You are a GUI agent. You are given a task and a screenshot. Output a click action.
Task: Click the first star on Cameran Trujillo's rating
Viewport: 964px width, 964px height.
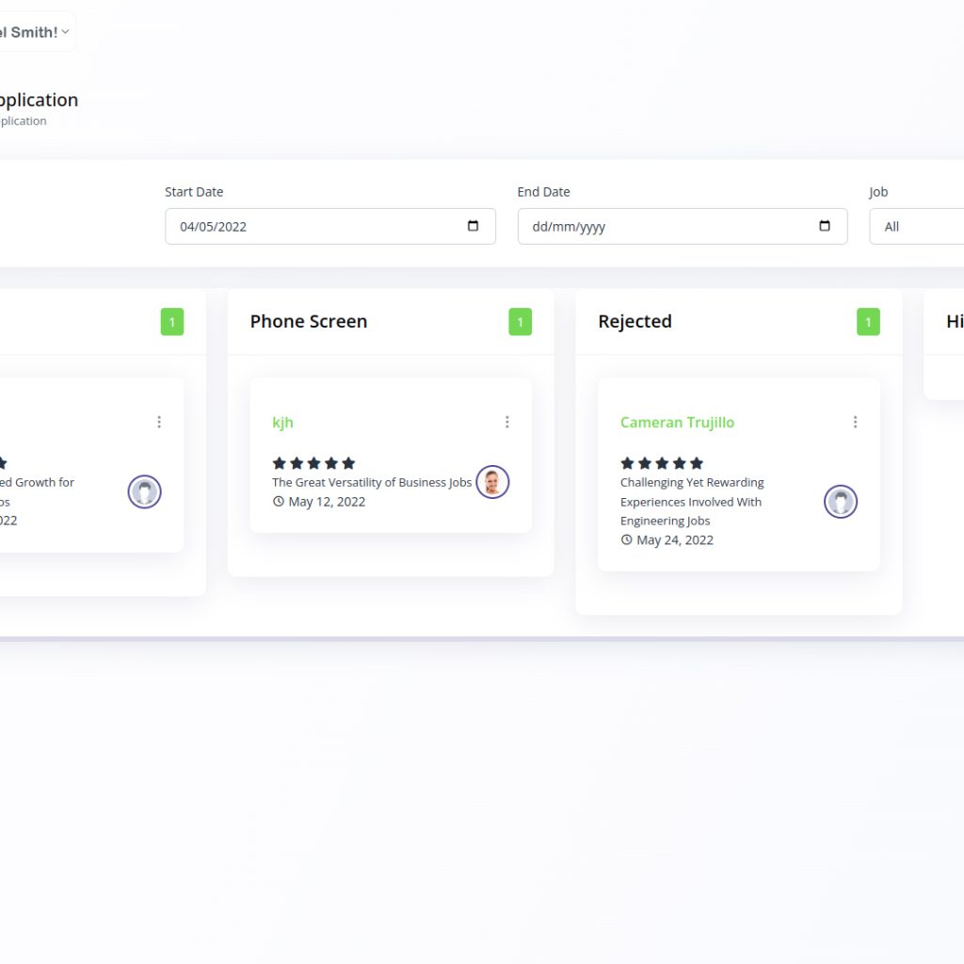click(x=627, y=463)
